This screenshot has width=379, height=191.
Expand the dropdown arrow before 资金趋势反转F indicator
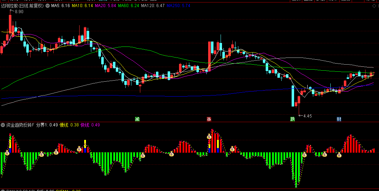(2, 125)
